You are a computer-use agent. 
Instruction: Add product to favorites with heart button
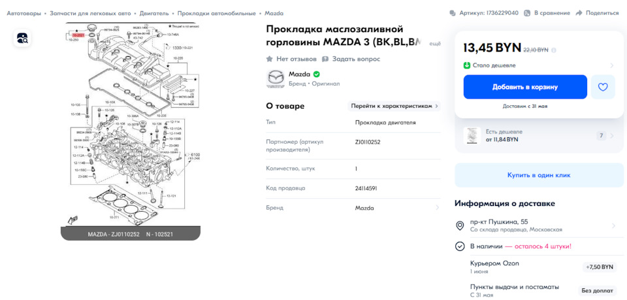(603, 87)
